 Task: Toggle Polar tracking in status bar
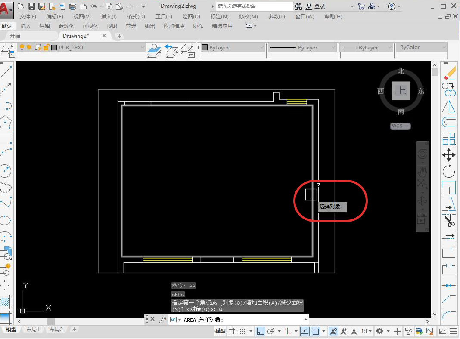[271, 331]
